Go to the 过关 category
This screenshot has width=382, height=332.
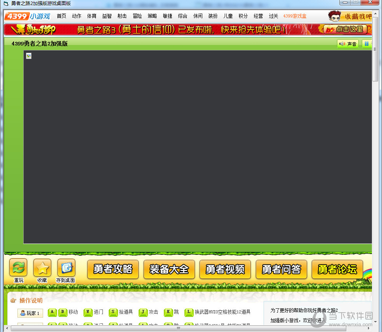click(273, 16)
